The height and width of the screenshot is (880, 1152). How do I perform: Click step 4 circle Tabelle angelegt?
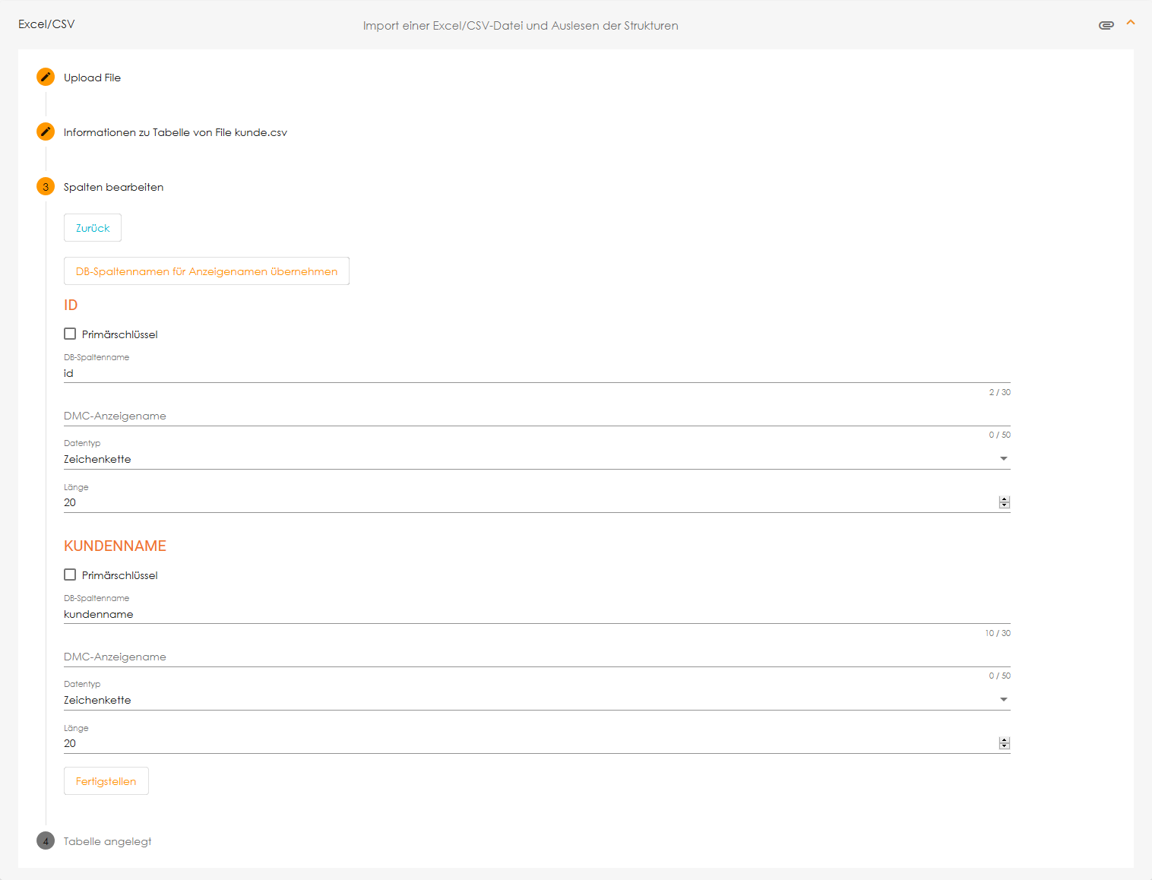(x=46, y=841)
